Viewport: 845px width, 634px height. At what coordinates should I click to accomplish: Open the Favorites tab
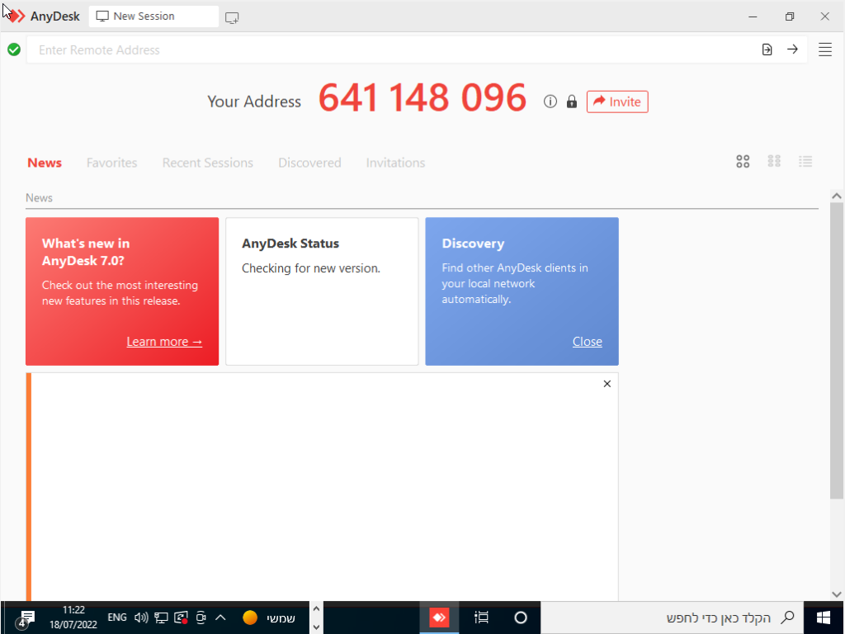point(111,163)
